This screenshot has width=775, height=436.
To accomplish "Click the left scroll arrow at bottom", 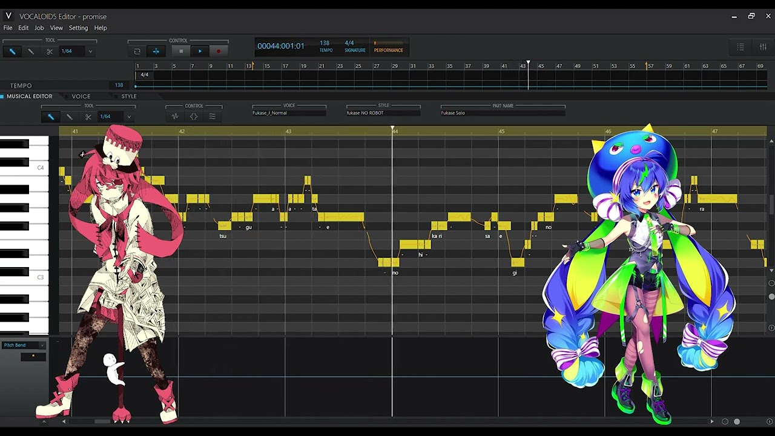I will [64, 421].
